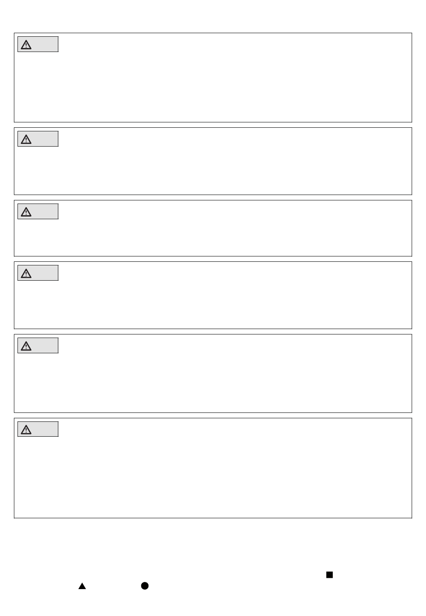Screen dimensions: 426x616
Task: Click the gray label area of fourth warning
Action: click(38, 273)
